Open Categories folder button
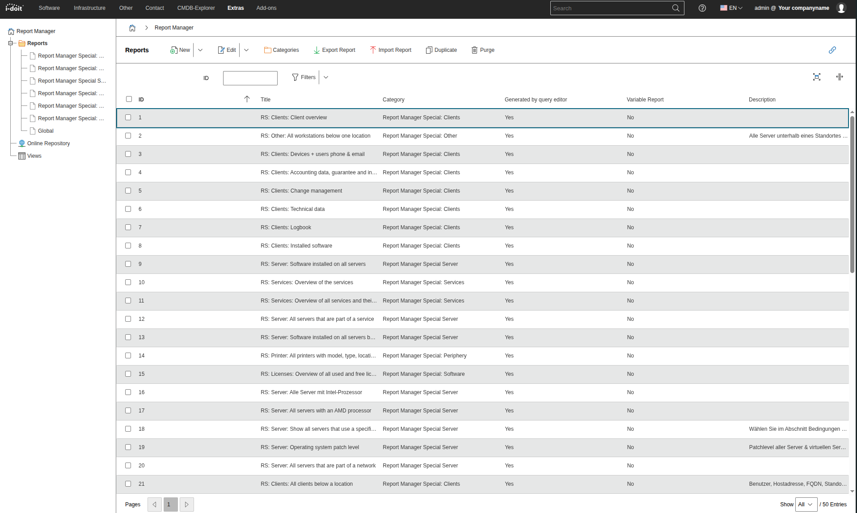This screenshot has width=857, height=513. pos(281,50)
